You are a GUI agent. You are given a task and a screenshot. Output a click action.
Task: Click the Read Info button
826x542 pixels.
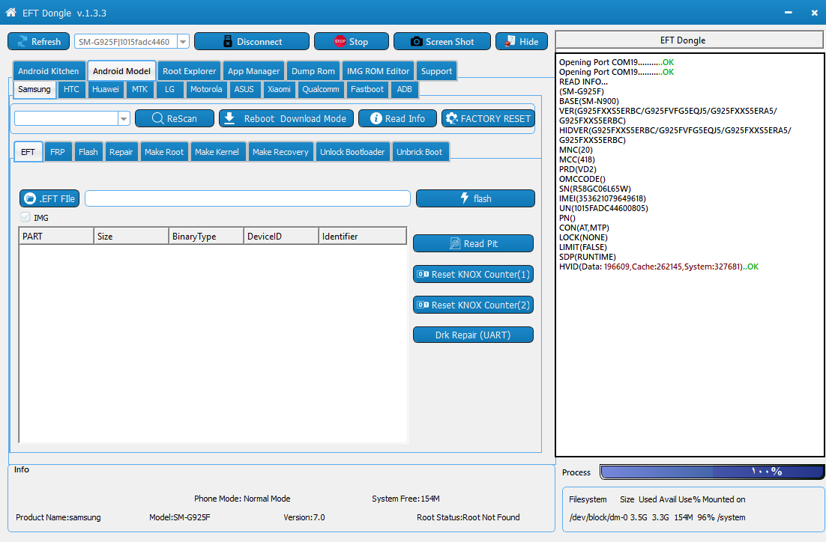point(398,118)
